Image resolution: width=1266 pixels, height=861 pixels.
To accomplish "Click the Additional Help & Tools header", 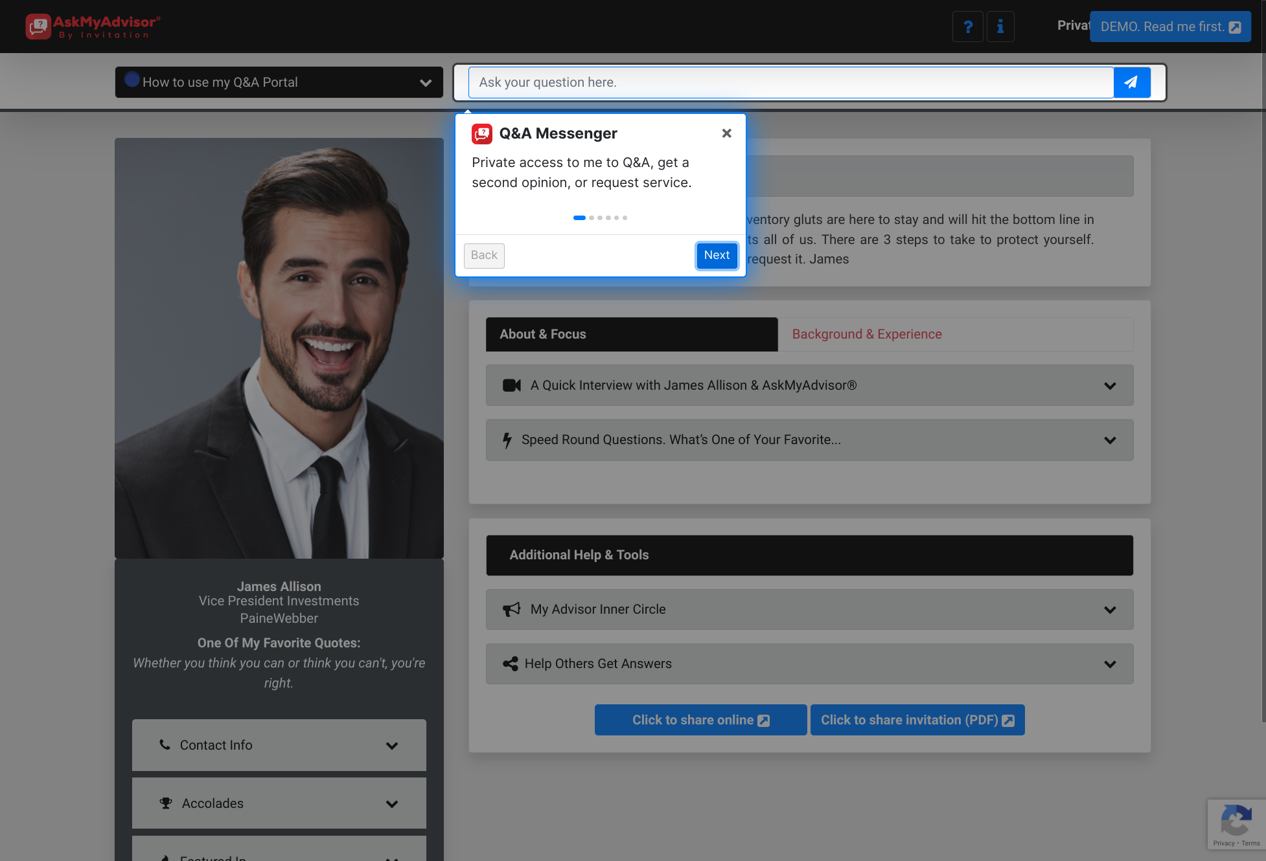I will (x=810, y=555).
